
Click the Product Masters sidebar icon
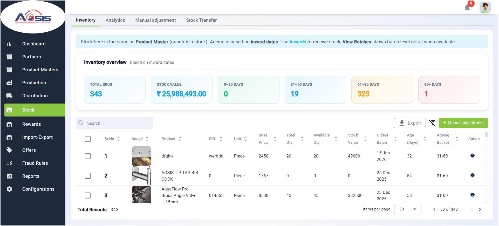tap(9, 70)
